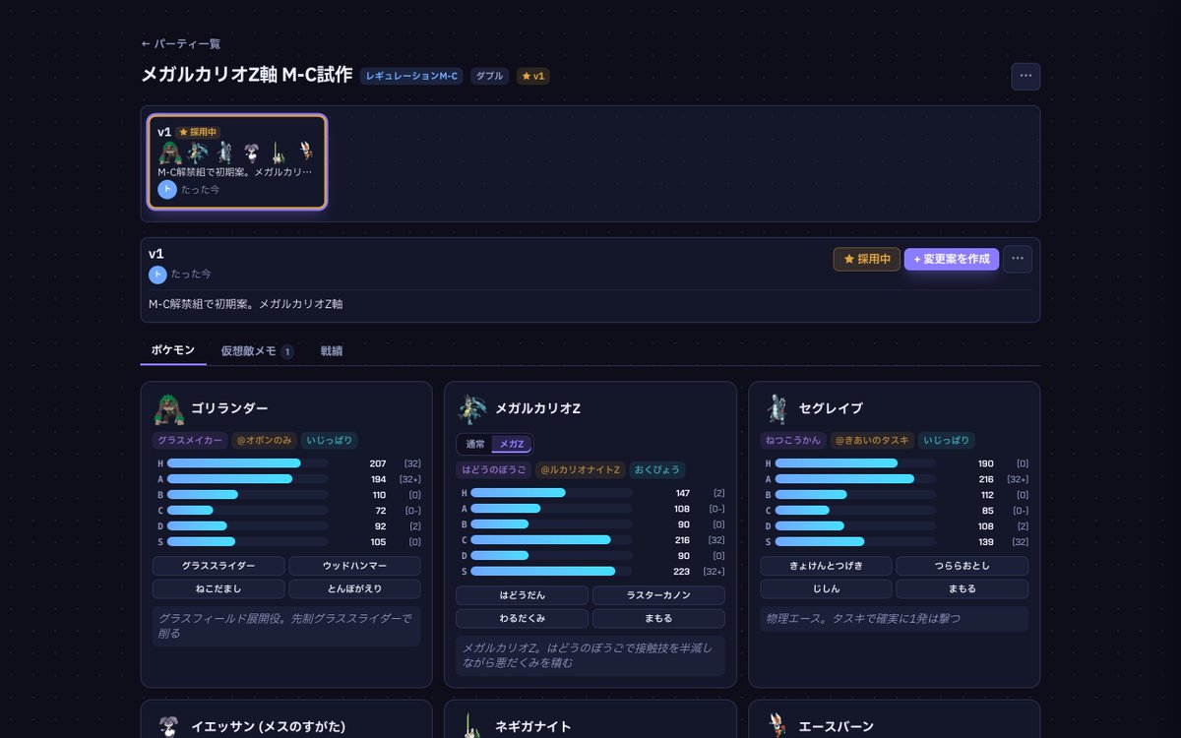Image resolution: width=1181 pixels, height=738 pixels.
Task: Click the はどうのぼうご ability tag
Action: coord(493,470)
